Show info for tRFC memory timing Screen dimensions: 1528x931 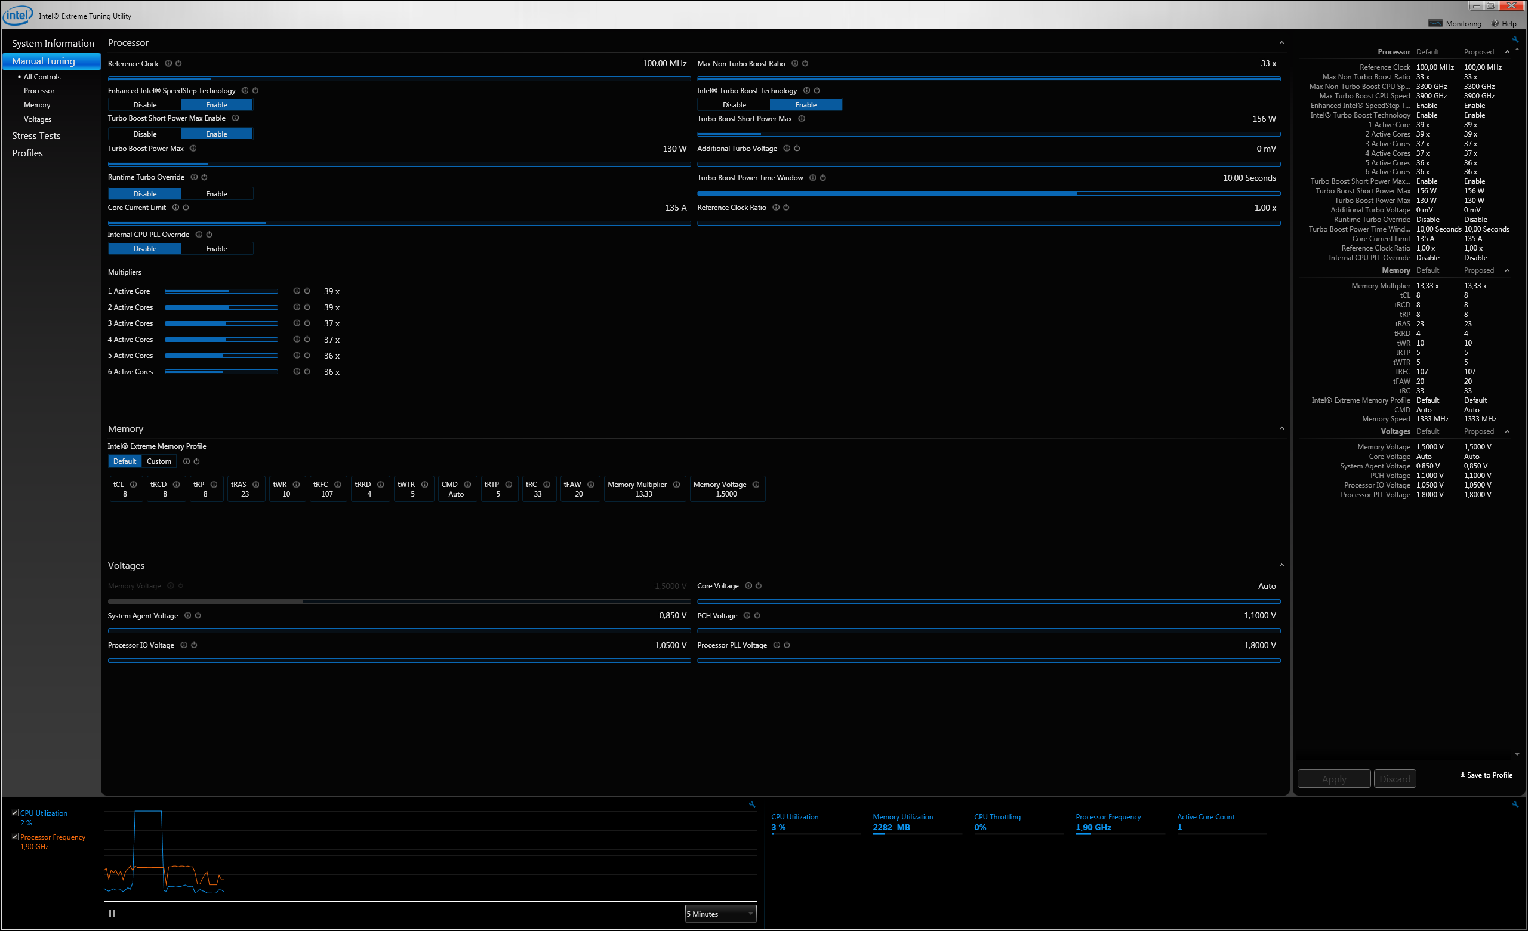point(338,485)
